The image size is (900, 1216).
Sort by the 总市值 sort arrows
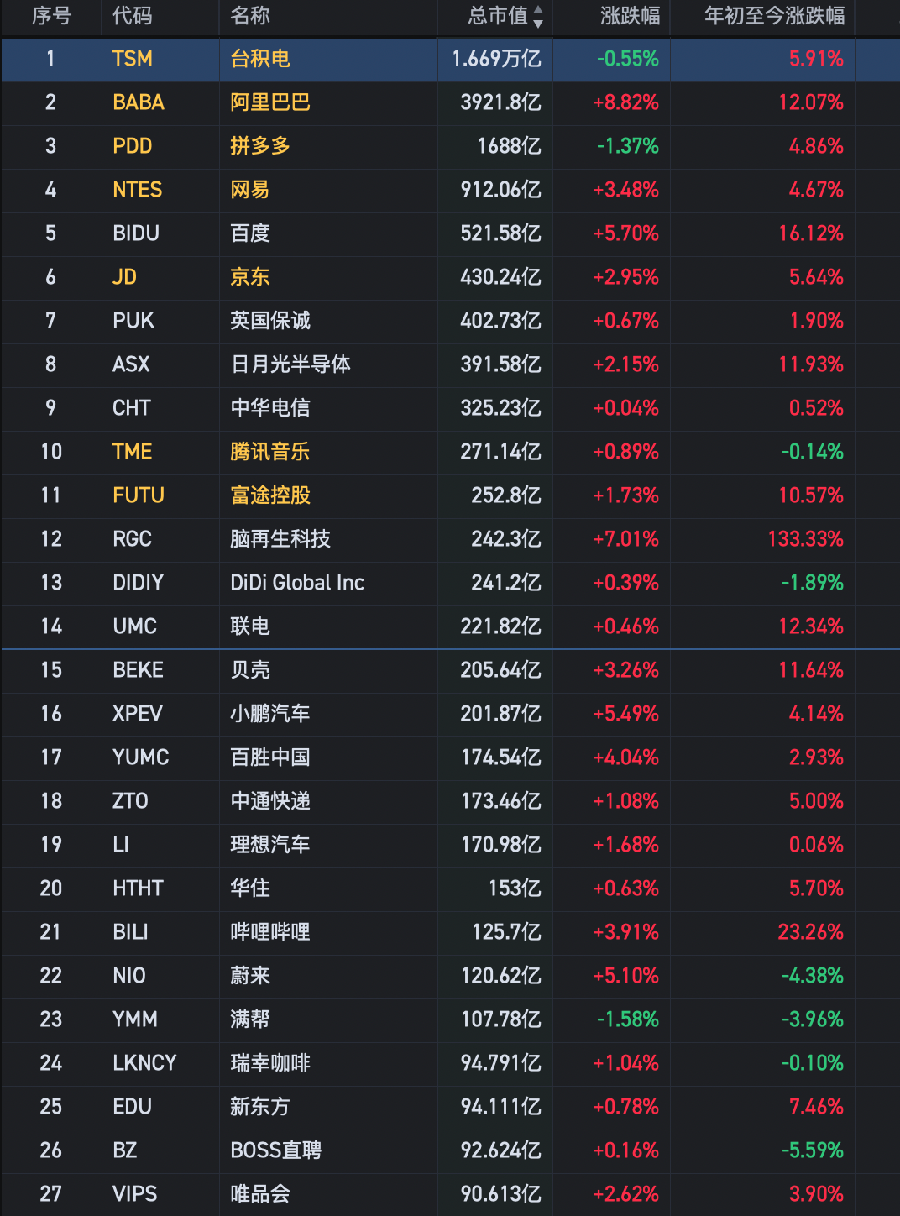coord(538,17)
